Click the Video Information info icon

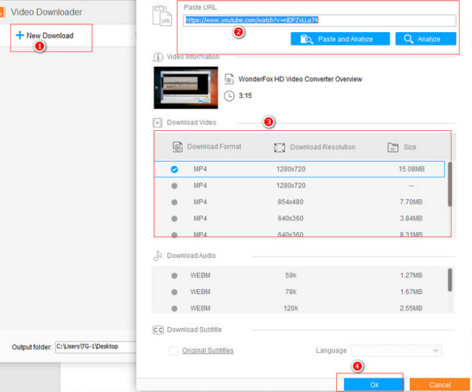[x=158, y=57]
